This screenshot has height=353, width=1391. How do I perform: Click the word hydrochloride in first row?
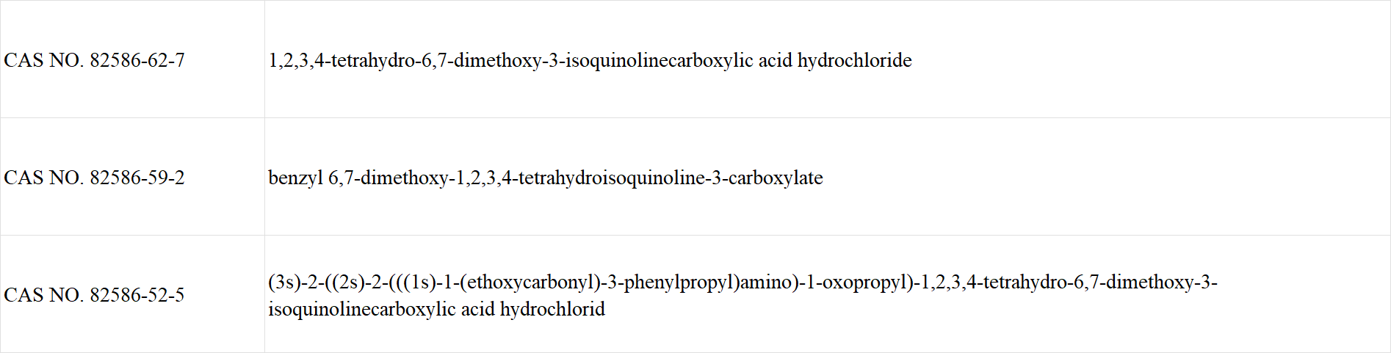(x=855, y=60)
